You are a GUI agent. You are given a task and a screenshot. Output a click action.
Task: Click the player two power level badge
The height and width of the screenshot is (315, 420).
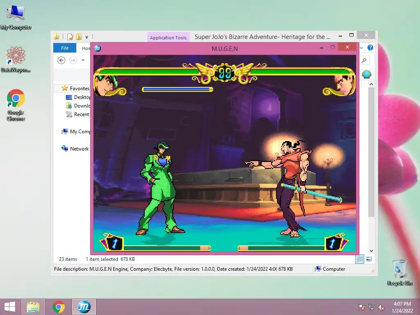332,243
